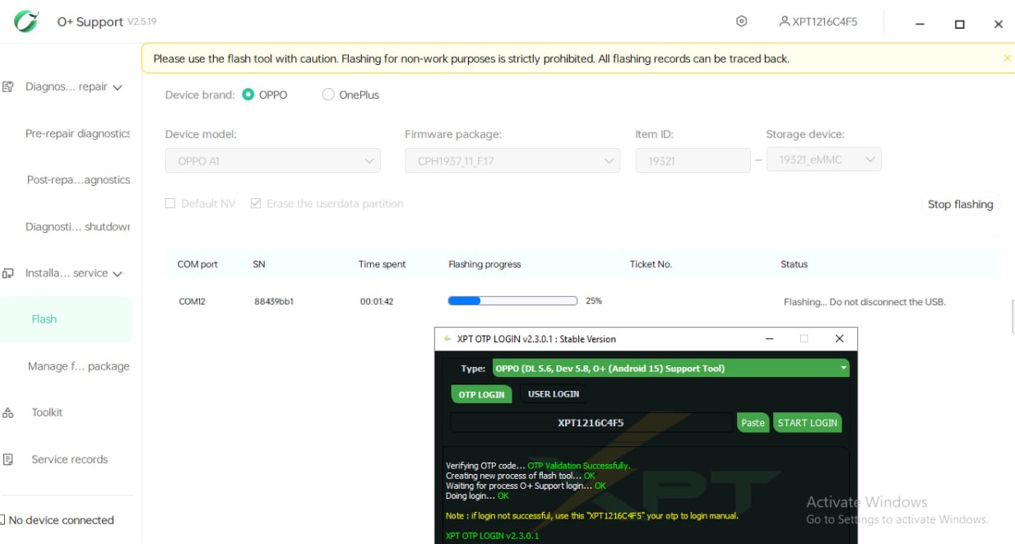The height and width of the screenshot is (544, 1015).
Task: Click the Installation service sidebar icon
Action: coord(8,273)
